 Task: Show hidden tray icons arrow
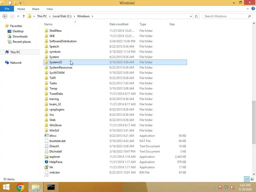click(x=214, y=187)
